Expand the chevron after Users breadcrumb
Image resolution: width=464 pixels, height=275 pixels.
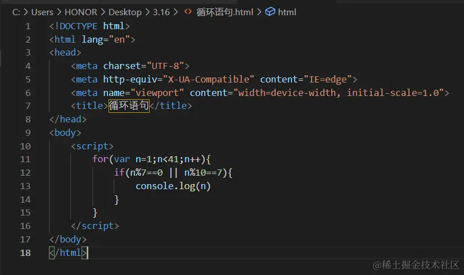point(59,12)
